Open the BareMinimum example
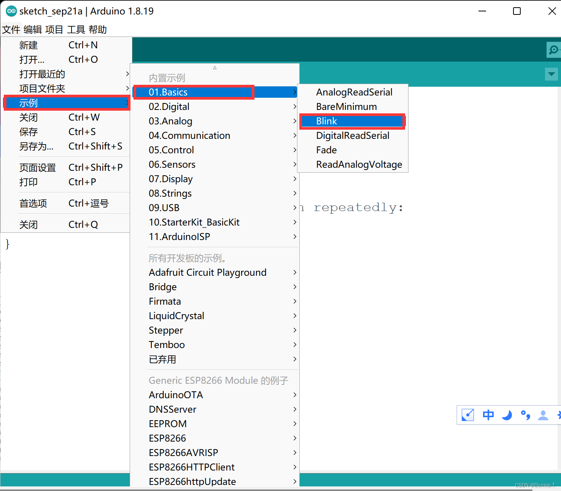Screen dimensions: 561x491 click(353, 106)
